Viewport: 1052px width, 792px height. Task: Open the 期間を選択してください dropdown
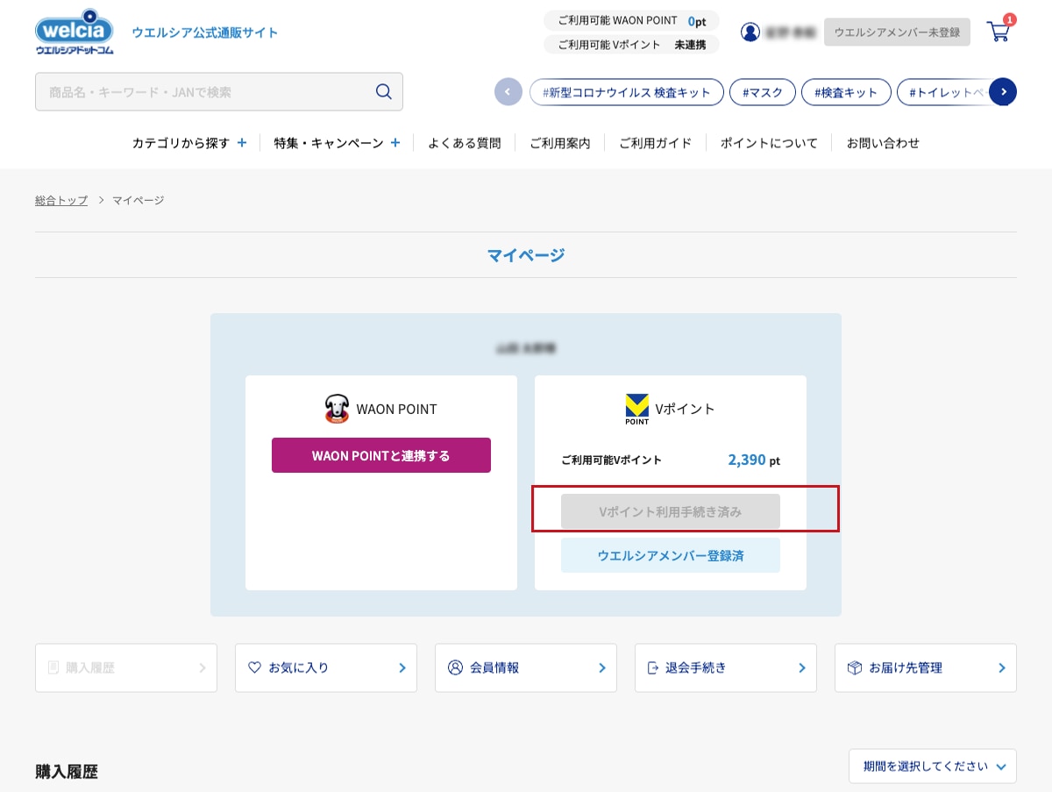coord(932,766)
